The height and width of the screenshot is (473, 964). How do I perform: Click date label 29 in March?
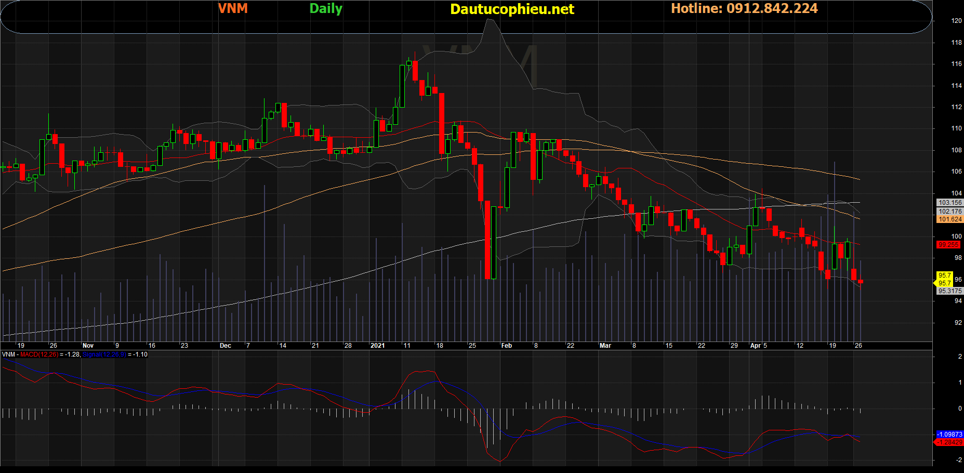point(734,346)
